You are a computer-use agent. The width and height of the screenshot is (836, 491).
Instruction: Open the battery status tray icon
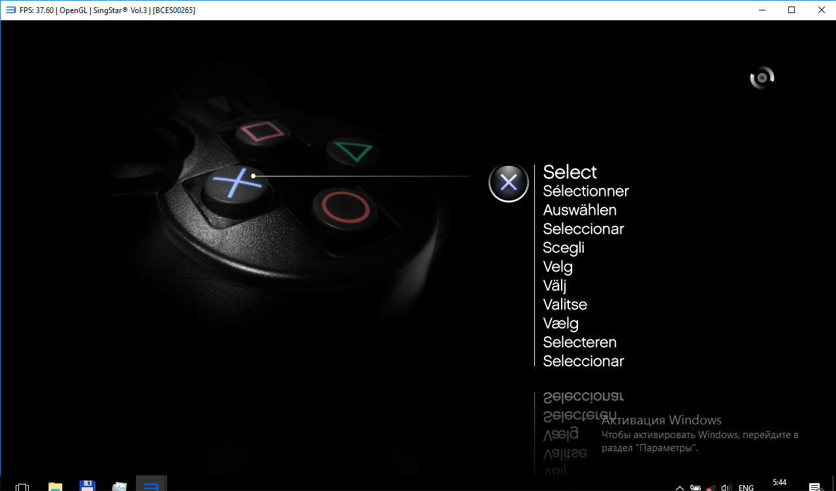696,488
